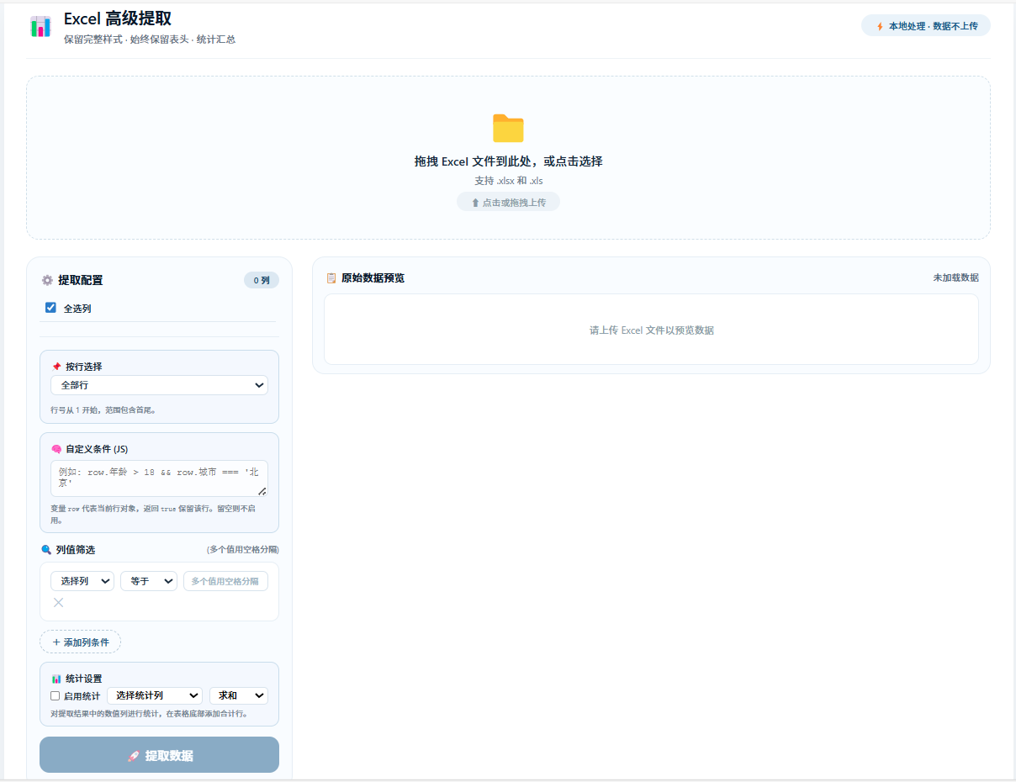Enable the 启用统计 checkbox

tap(56, 696)
